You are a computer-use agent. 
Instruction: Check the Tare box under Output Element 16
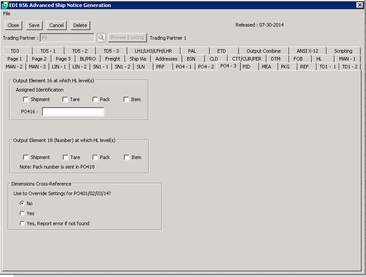click(65, 99)
